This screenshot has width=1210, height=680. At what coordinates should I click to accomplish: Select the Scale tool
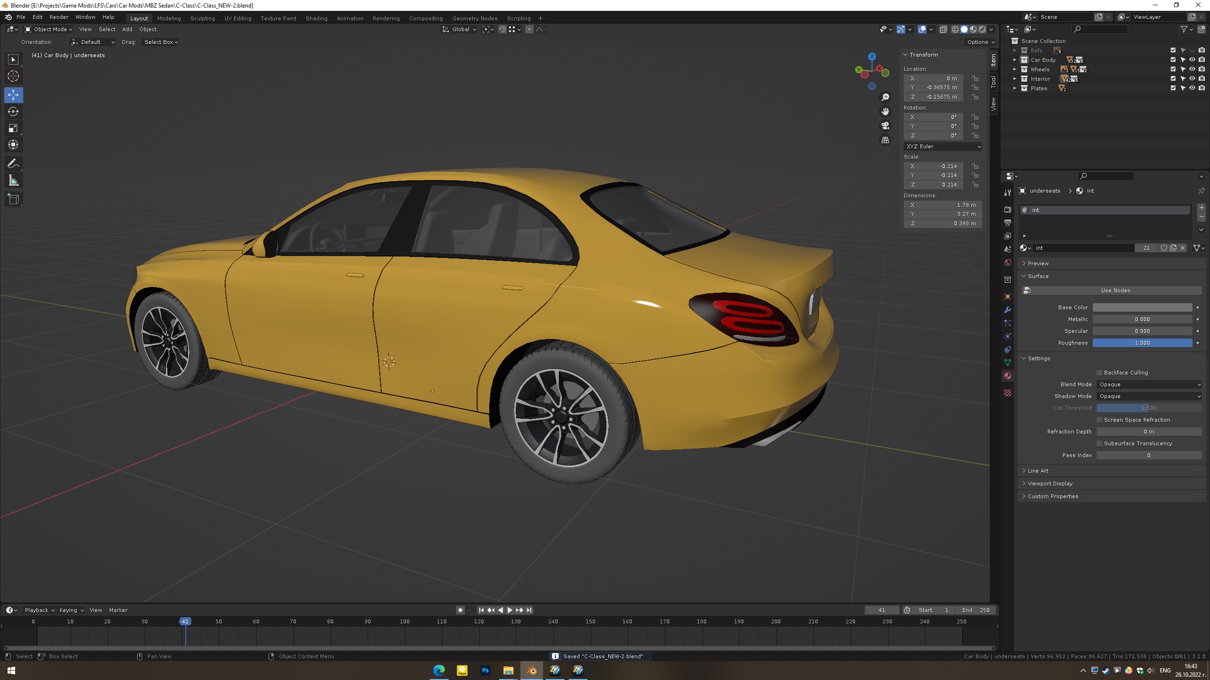[x=13, y=128]
